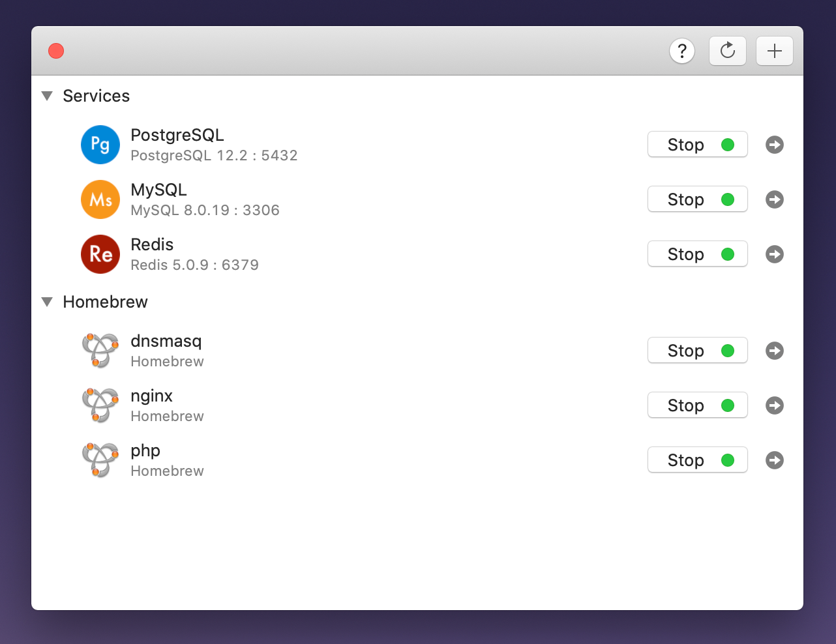Screen dimensions: 836x644
Task: Click the help question mark button
Action: point(682,51)
